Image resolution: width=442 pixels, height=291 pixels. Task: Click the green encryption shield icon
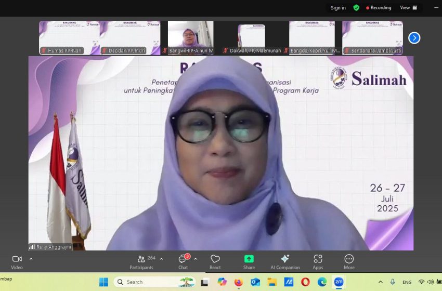pyautogui.click(x=356, y=8)
